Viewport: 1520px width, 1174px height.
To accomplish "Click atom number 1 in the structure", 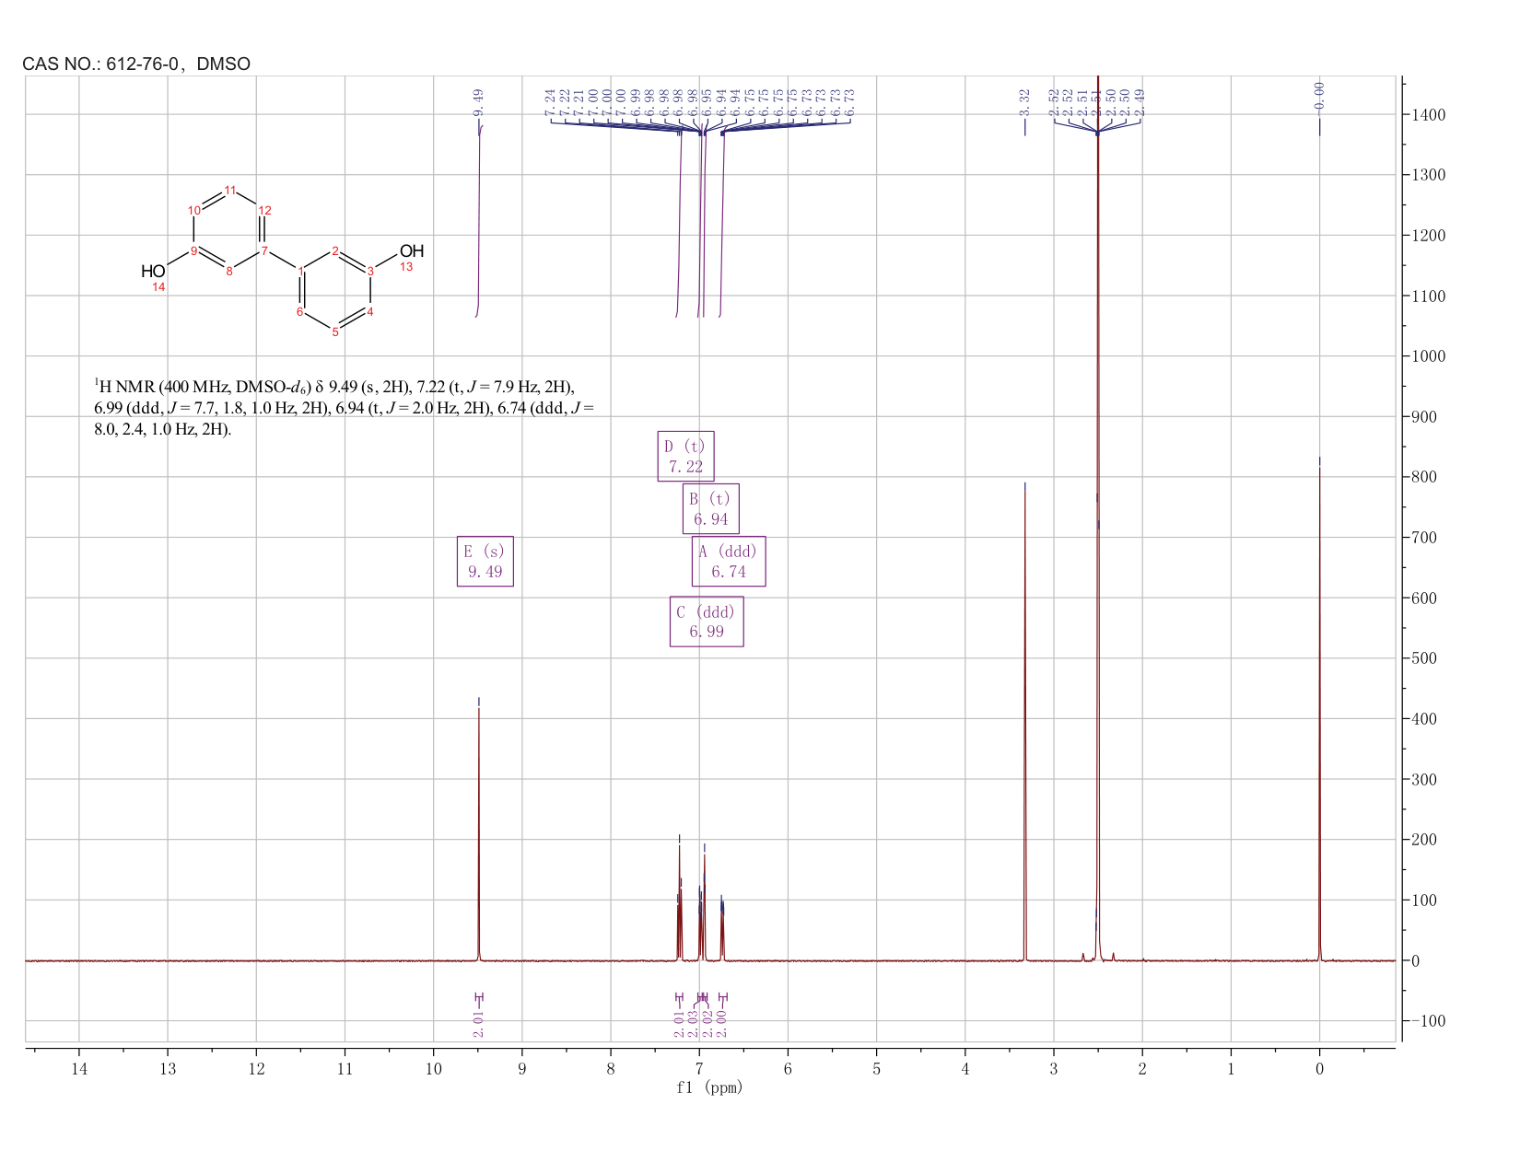I will pos(300,270).
